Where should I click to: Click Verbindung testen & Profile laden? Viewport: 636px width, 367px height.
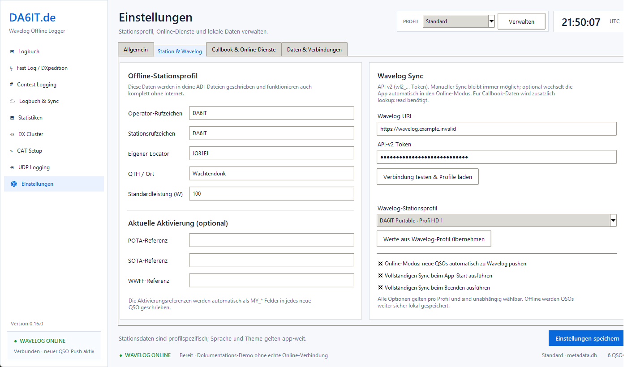coord(428,177)
